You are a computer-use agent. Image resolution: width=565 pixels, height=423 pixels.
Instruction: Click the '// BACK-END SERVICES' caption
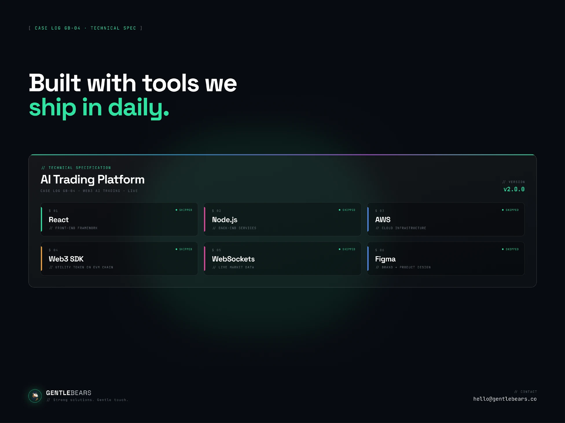pyautogui.click(x=234, y=228)
